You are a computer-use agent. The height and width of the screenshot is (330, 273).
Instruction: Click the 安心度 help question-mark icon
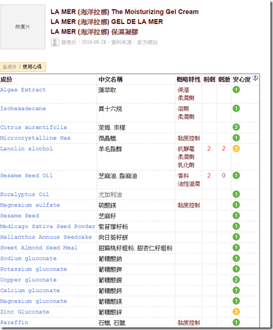point(255,78)
